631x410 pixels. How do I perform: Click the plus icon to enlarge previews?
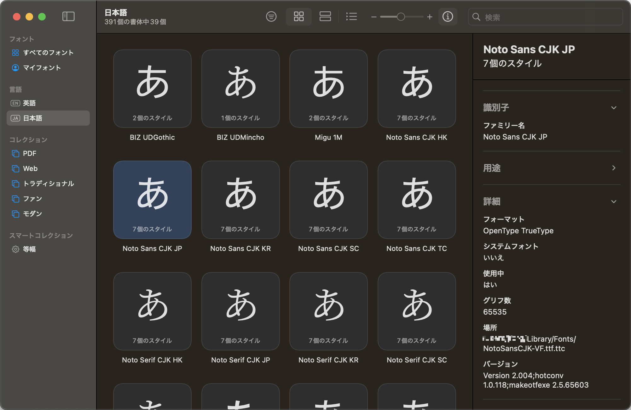[430, 17]
